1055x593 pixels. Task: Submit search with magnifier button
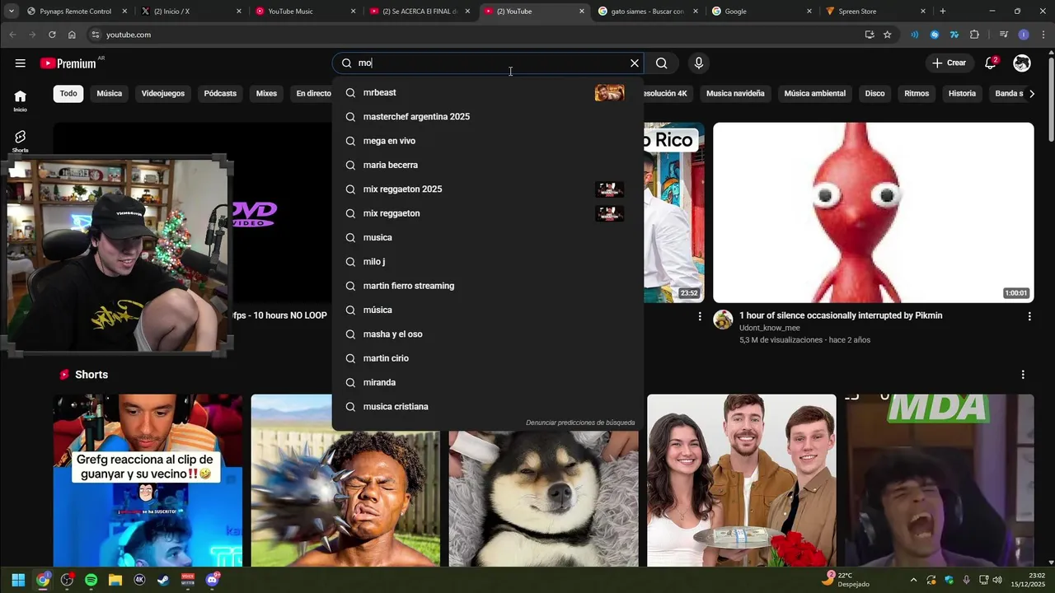[661, 63]
